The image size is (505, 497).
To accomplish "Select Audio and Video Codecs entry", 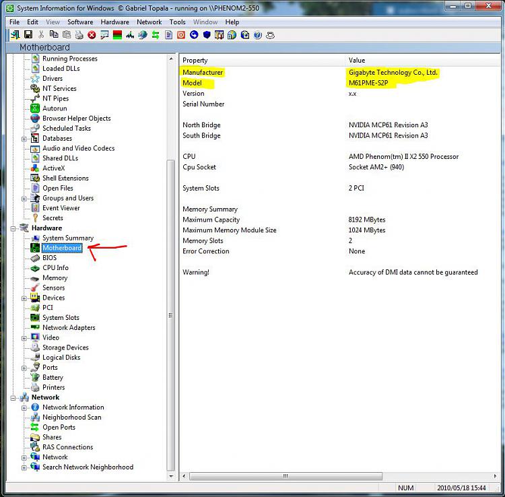I will pos(79,148).
